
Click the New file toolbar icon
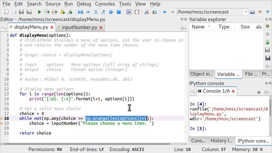(x=6, y=12)
